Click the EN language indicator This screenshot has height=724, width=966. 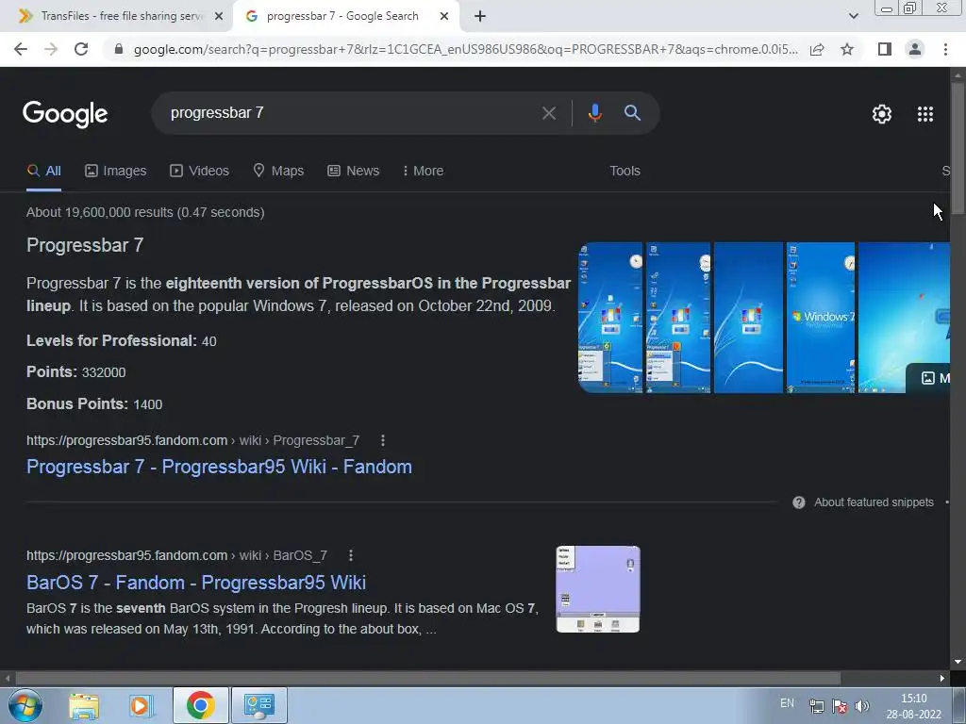point(787,703)
